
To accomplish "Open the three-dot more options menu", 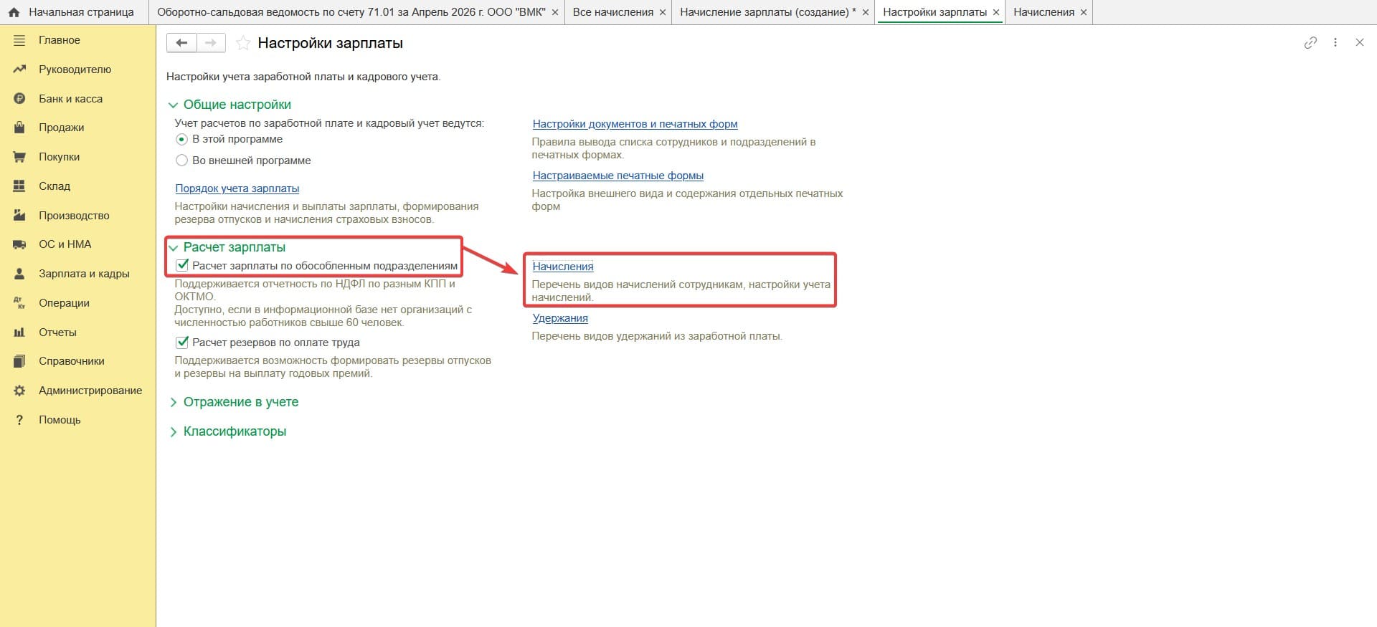I will 1335,42.
